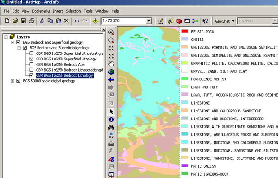Screen dimensions: 278x178
Task: Open the Go To XY tool
Action: coord(111,135)
